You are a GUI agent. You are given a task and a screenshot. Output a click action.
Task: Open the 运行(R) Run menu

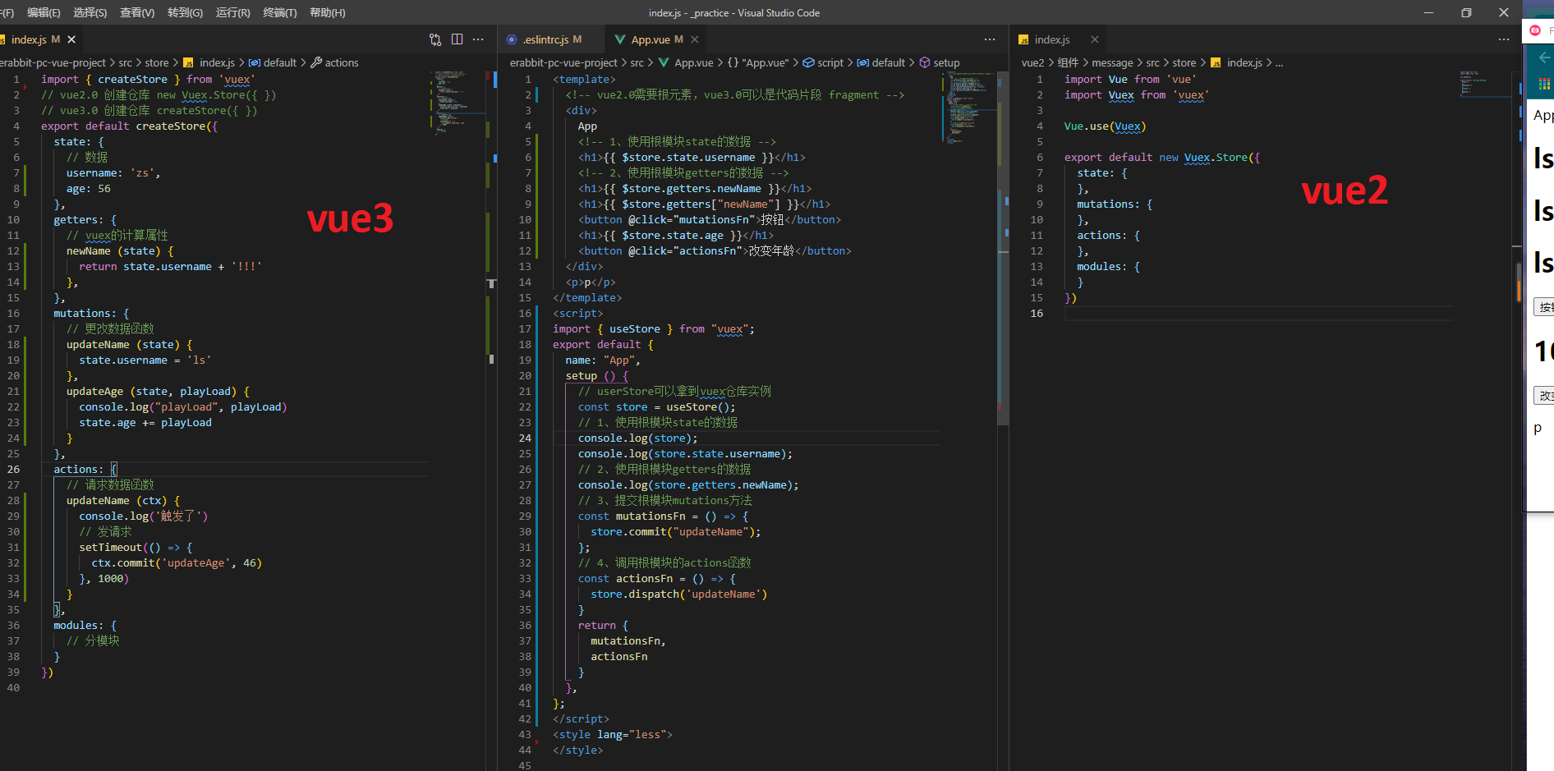point(232,12)
